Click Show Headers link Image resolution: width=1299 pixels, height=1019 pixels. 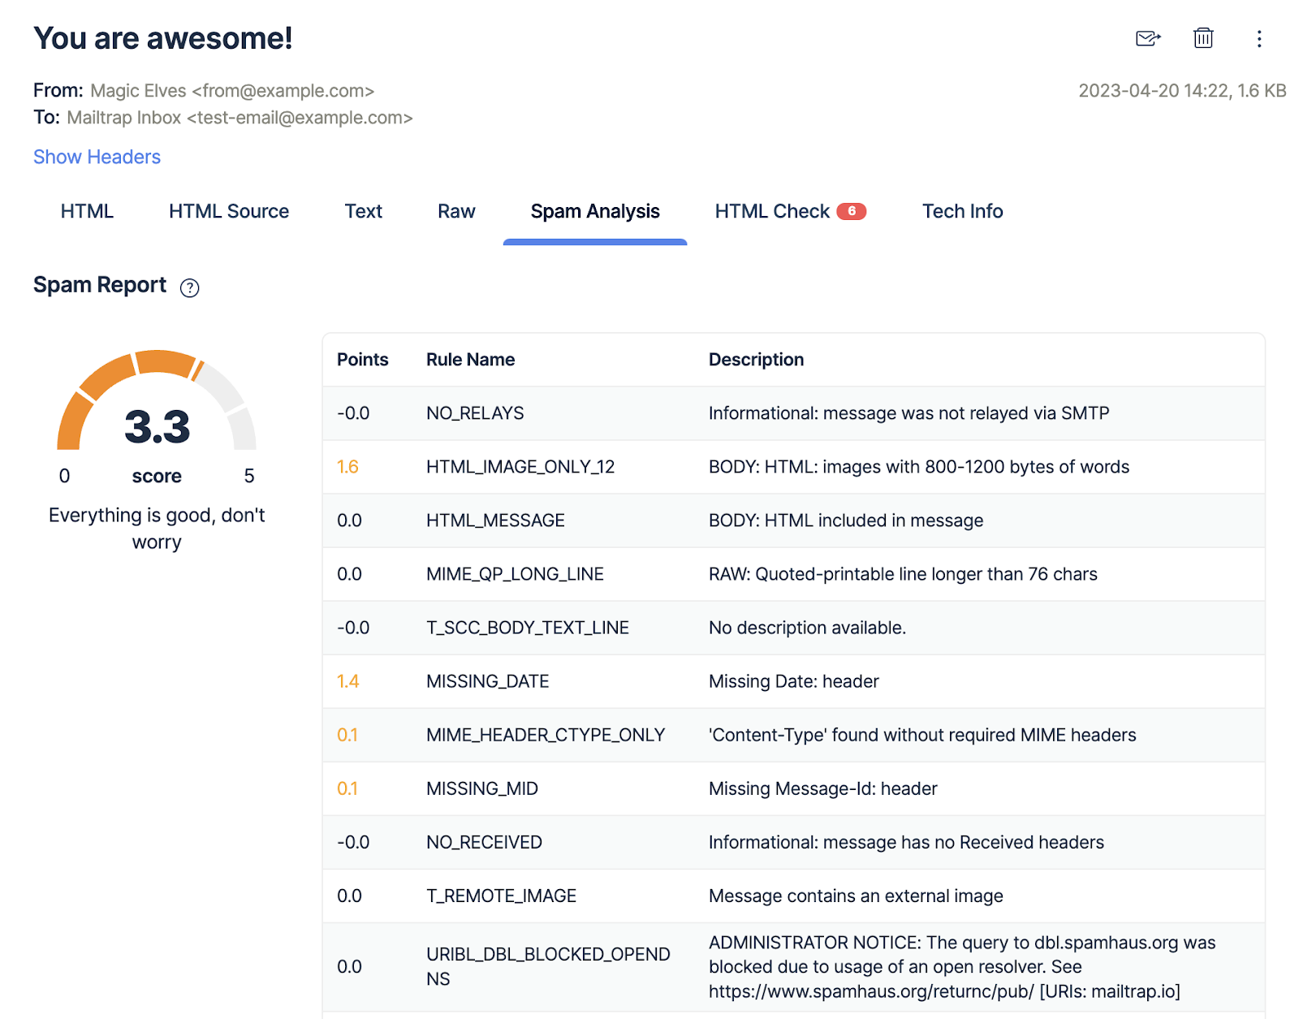(97, 157)
